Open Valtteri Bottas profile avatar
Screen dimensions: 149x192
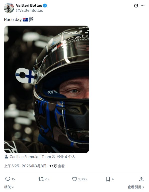tap(9, 8)
